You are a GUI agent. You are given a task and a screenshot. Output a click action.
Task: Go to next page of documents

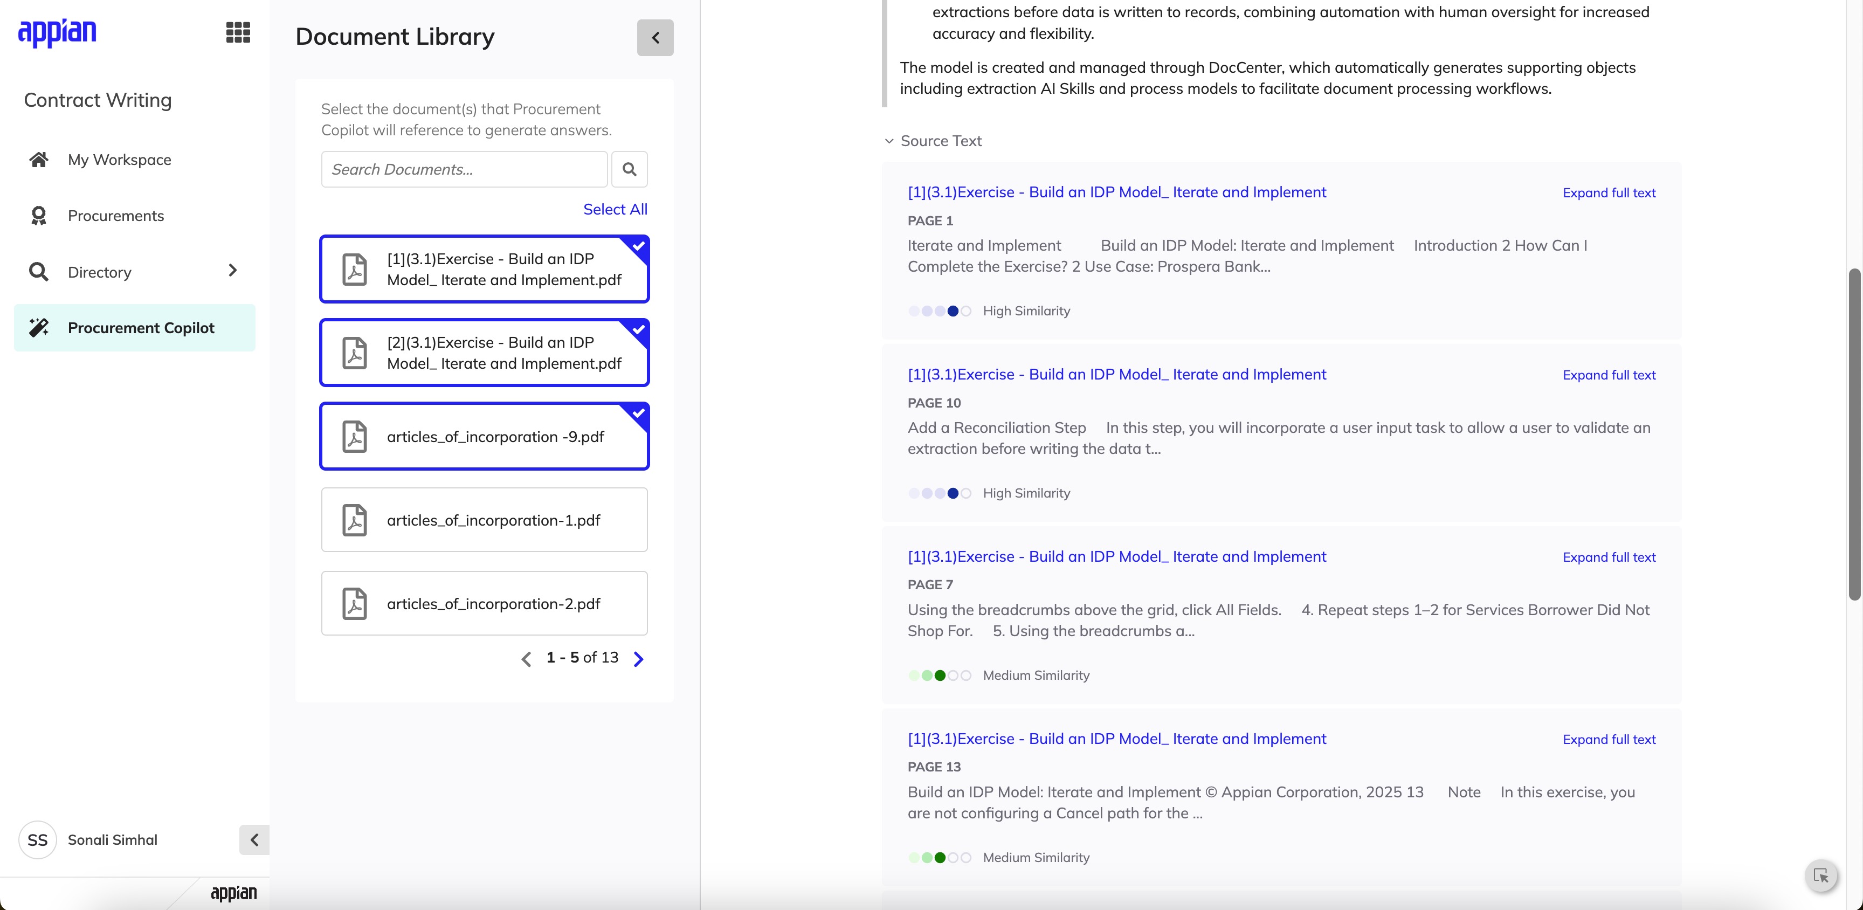coord(639,659)
